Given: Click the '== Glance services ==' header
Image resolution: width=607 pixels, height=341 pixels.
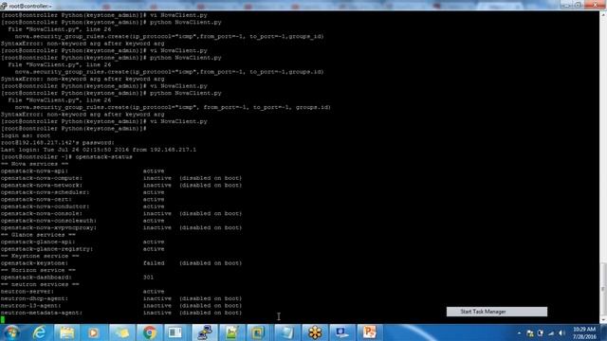Looking at the screenshot, I should (38, 235).
